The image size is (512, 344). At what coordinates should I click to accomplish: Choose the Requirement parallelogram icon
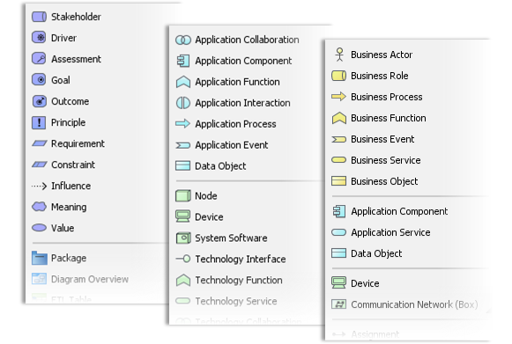(x=39, y=143)
